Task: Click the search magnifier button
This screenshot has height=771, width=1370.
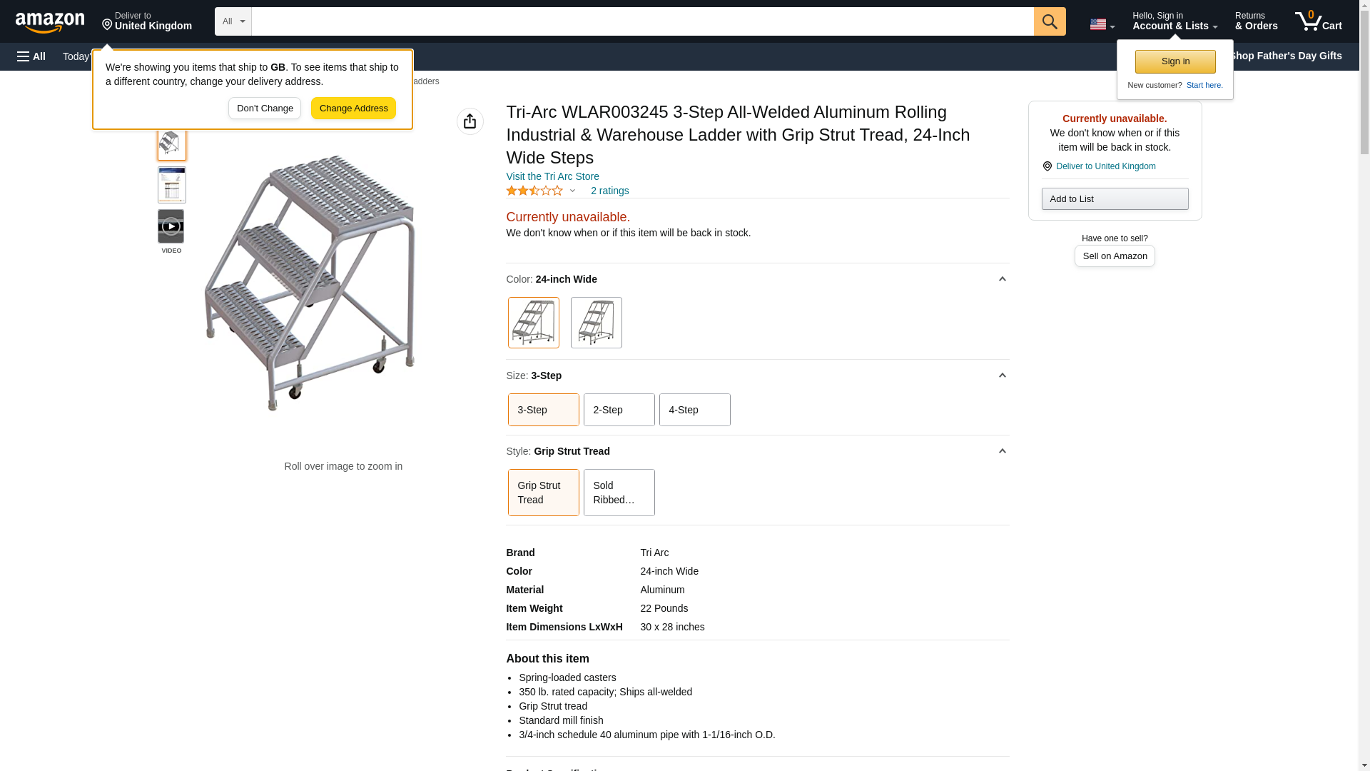Action: tap(1049, 21)
